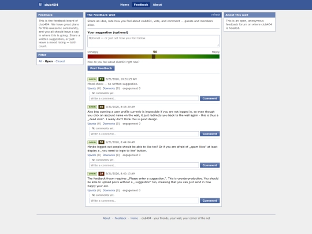
Task: Downvote the user profile dead click post
Action: tap(109, 124)
